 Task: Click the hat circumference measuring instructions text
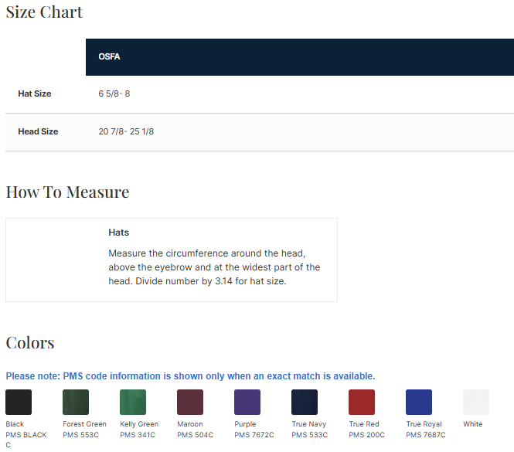(x=213, y=267)
